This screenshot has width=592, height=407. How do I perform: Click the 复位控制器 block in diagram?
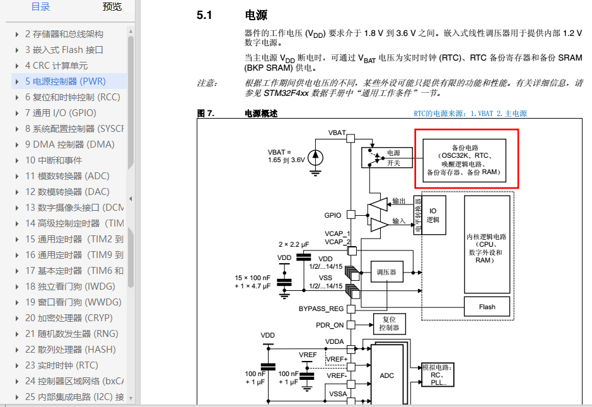(x=389, y=324)
